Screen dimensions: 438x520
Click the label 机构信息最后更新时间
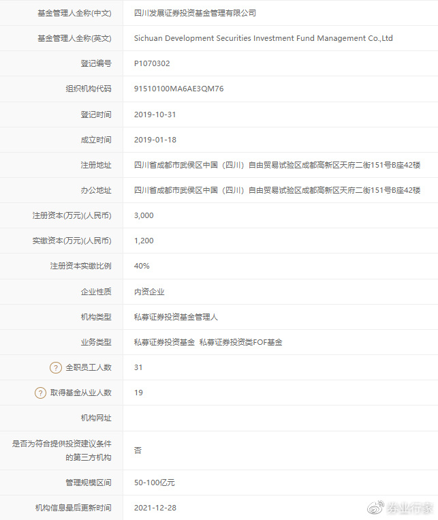click(x=74, y=508)
